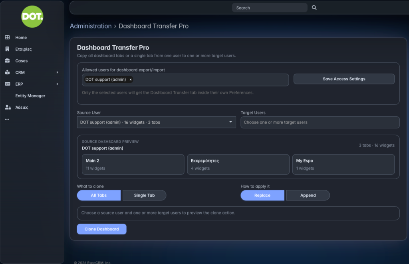Open Εταιρίες in sidebar
The image size is (409, 264).
coord(24,49)
